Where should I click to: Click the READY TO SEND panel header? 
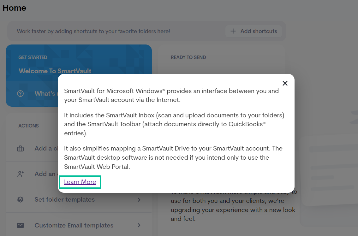coord(188,57)
